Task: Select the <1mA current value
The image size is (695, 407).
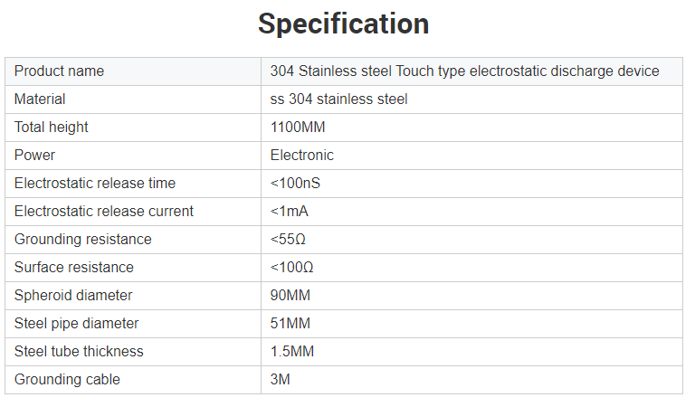Action: click(x=290, y=212)
